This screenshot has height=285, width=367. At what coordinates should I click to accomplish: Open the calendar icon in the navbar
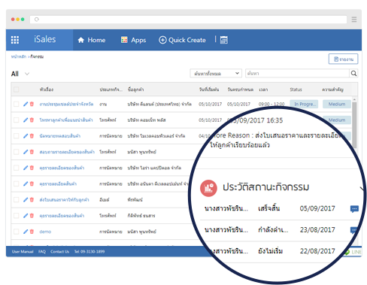224,40
